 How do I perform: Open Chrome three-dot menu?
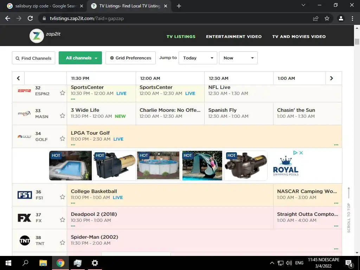click(352, 18)
